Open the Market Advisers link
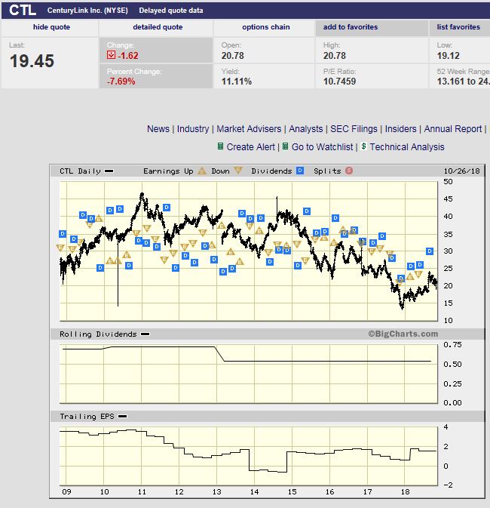The height and width of the screenshot is (508, 490). [x=249, y=129]
